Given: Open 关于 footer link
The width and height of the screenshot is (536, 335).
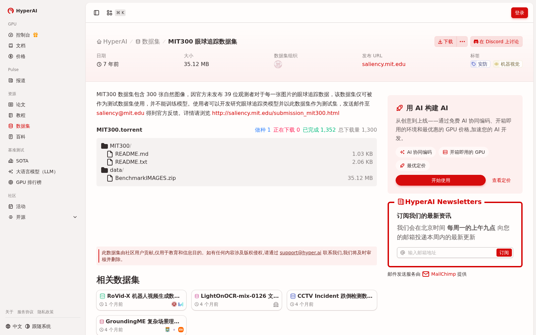Looking at the screenshot, I should click(x=9, y=312).
